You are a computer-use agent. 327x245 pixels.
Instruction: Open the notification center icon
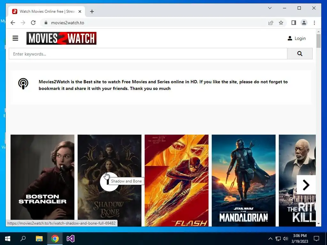pyautogui.click(x=316, y=239)
